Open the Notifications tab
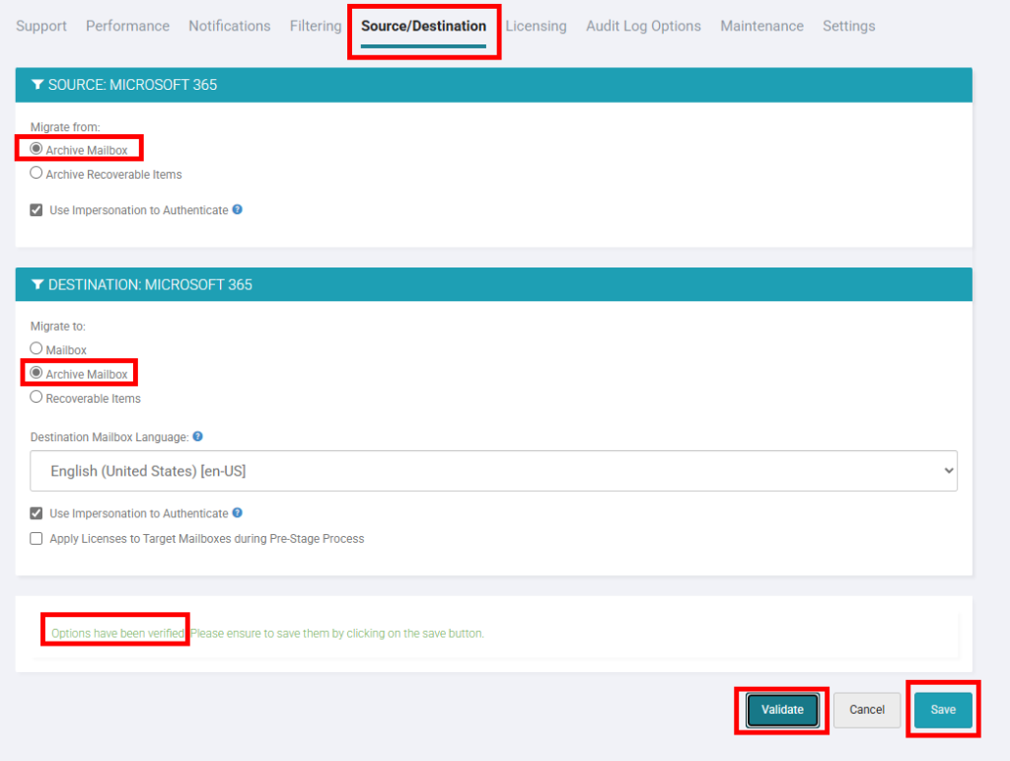Viewport: 1010px width, 761px height. 229,26
